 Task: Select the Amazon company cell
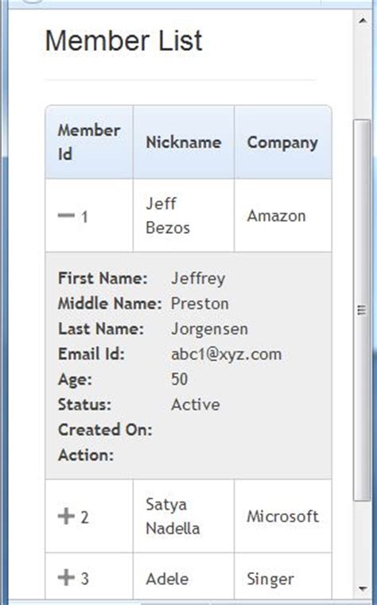(x=283, y=215)
